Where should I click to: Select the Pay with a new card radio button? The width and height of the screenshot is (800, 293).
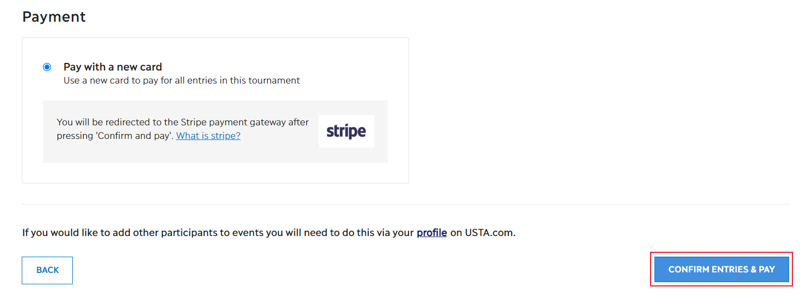coord(47,67)
